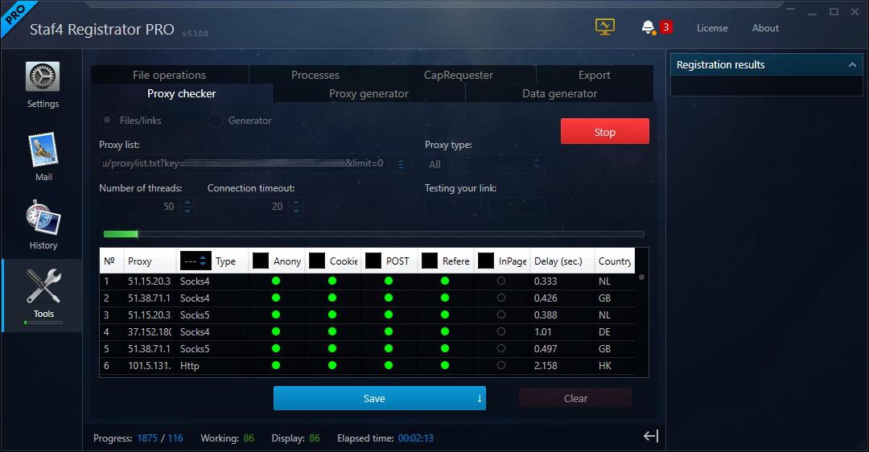Select proxy row 37.152.18
The image size is (869, 452).
[x=367, y=332]
